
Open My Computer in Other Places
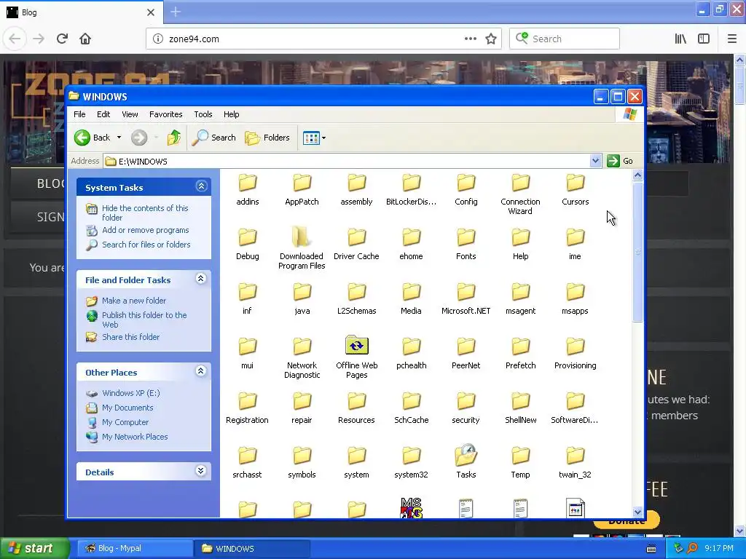tap(125, 422)
